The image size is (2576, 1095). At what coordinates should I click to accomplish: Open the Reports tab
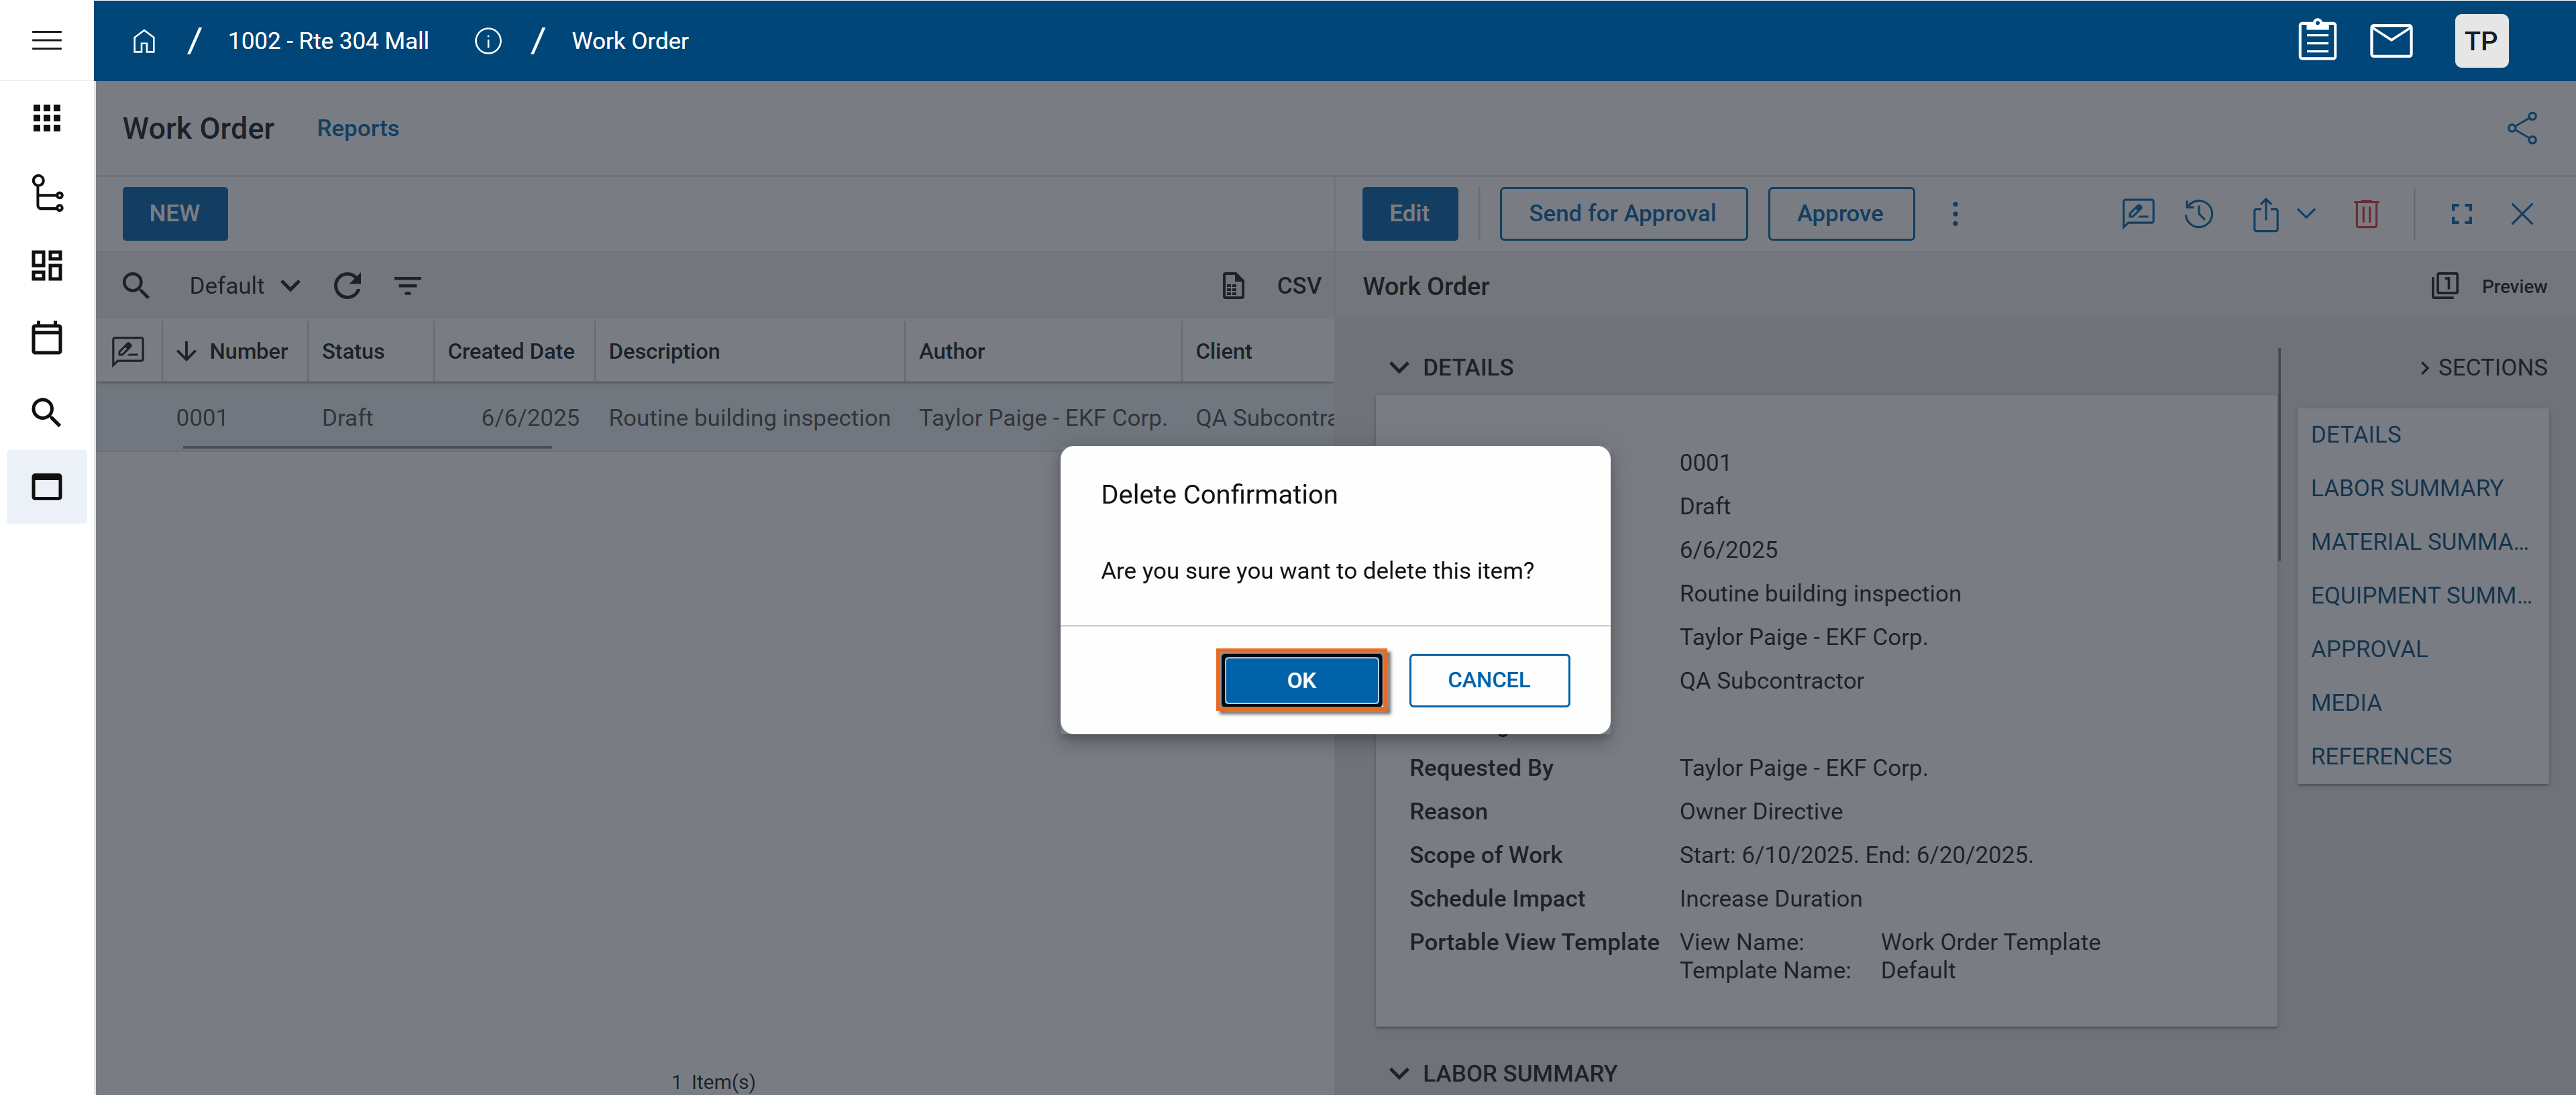357,128
